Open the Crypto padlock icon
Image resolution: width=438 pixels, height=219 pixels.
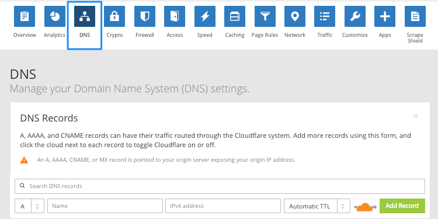[114, 16]
